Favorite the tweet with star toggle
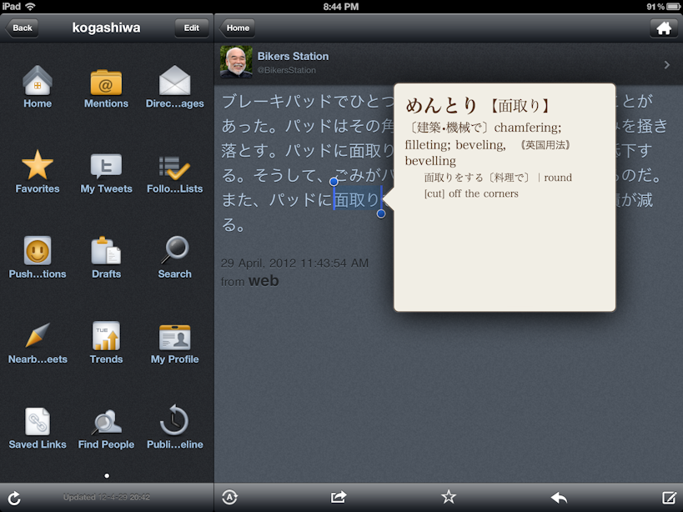 [x=449, y=497]
